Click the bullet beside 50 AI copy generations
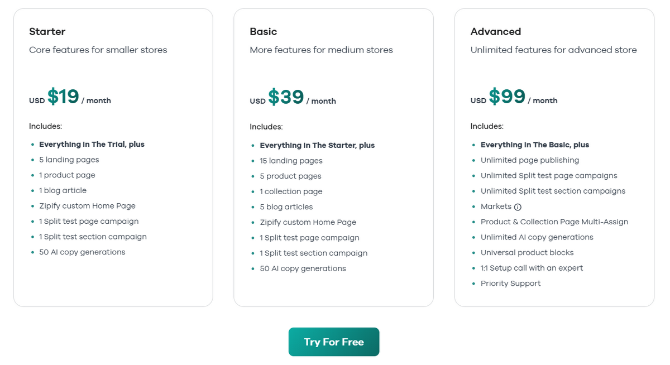The width and height of the screenshot is (670, 365). point(32,252)
